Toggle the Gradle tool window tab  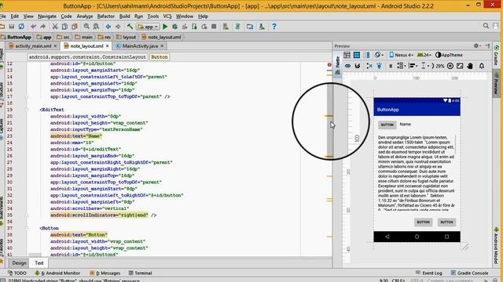(x=496, y=55)
